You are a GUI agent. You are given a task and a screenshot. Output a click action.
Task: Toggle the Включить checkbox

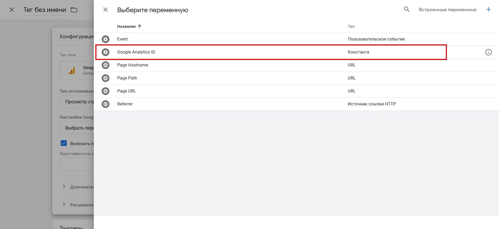(x=64, y=143)
